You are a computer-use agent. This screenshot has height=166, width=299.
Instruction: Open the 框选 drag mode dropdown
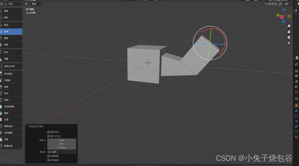(36, 4)
